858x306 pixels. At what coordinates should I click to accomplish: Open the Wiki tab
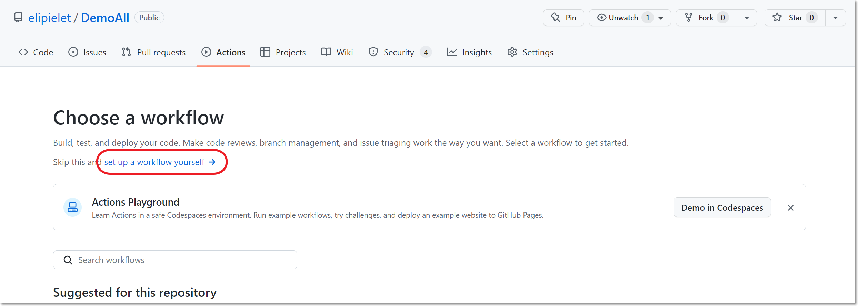click(x=337, y=52)
